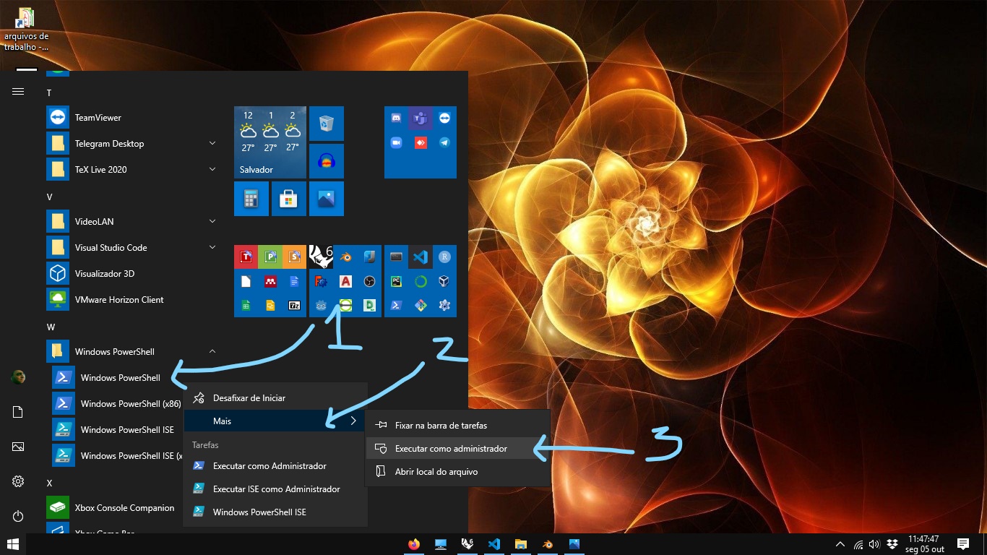
Task: Open the 7-Zip tile
Action: point(294,305)
